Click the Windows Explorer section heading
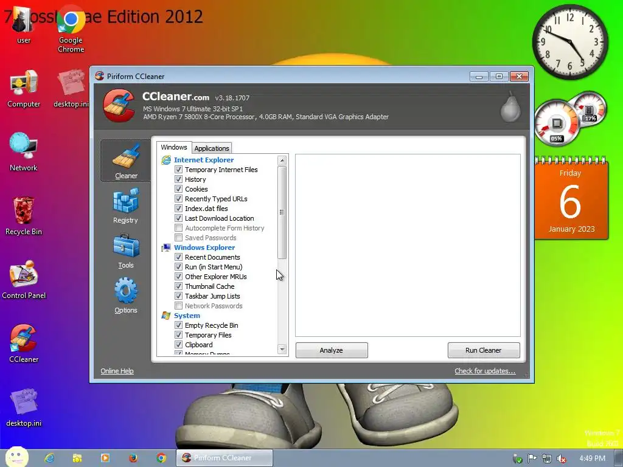The height and width of the screenshot is (467, 623). 204,247
